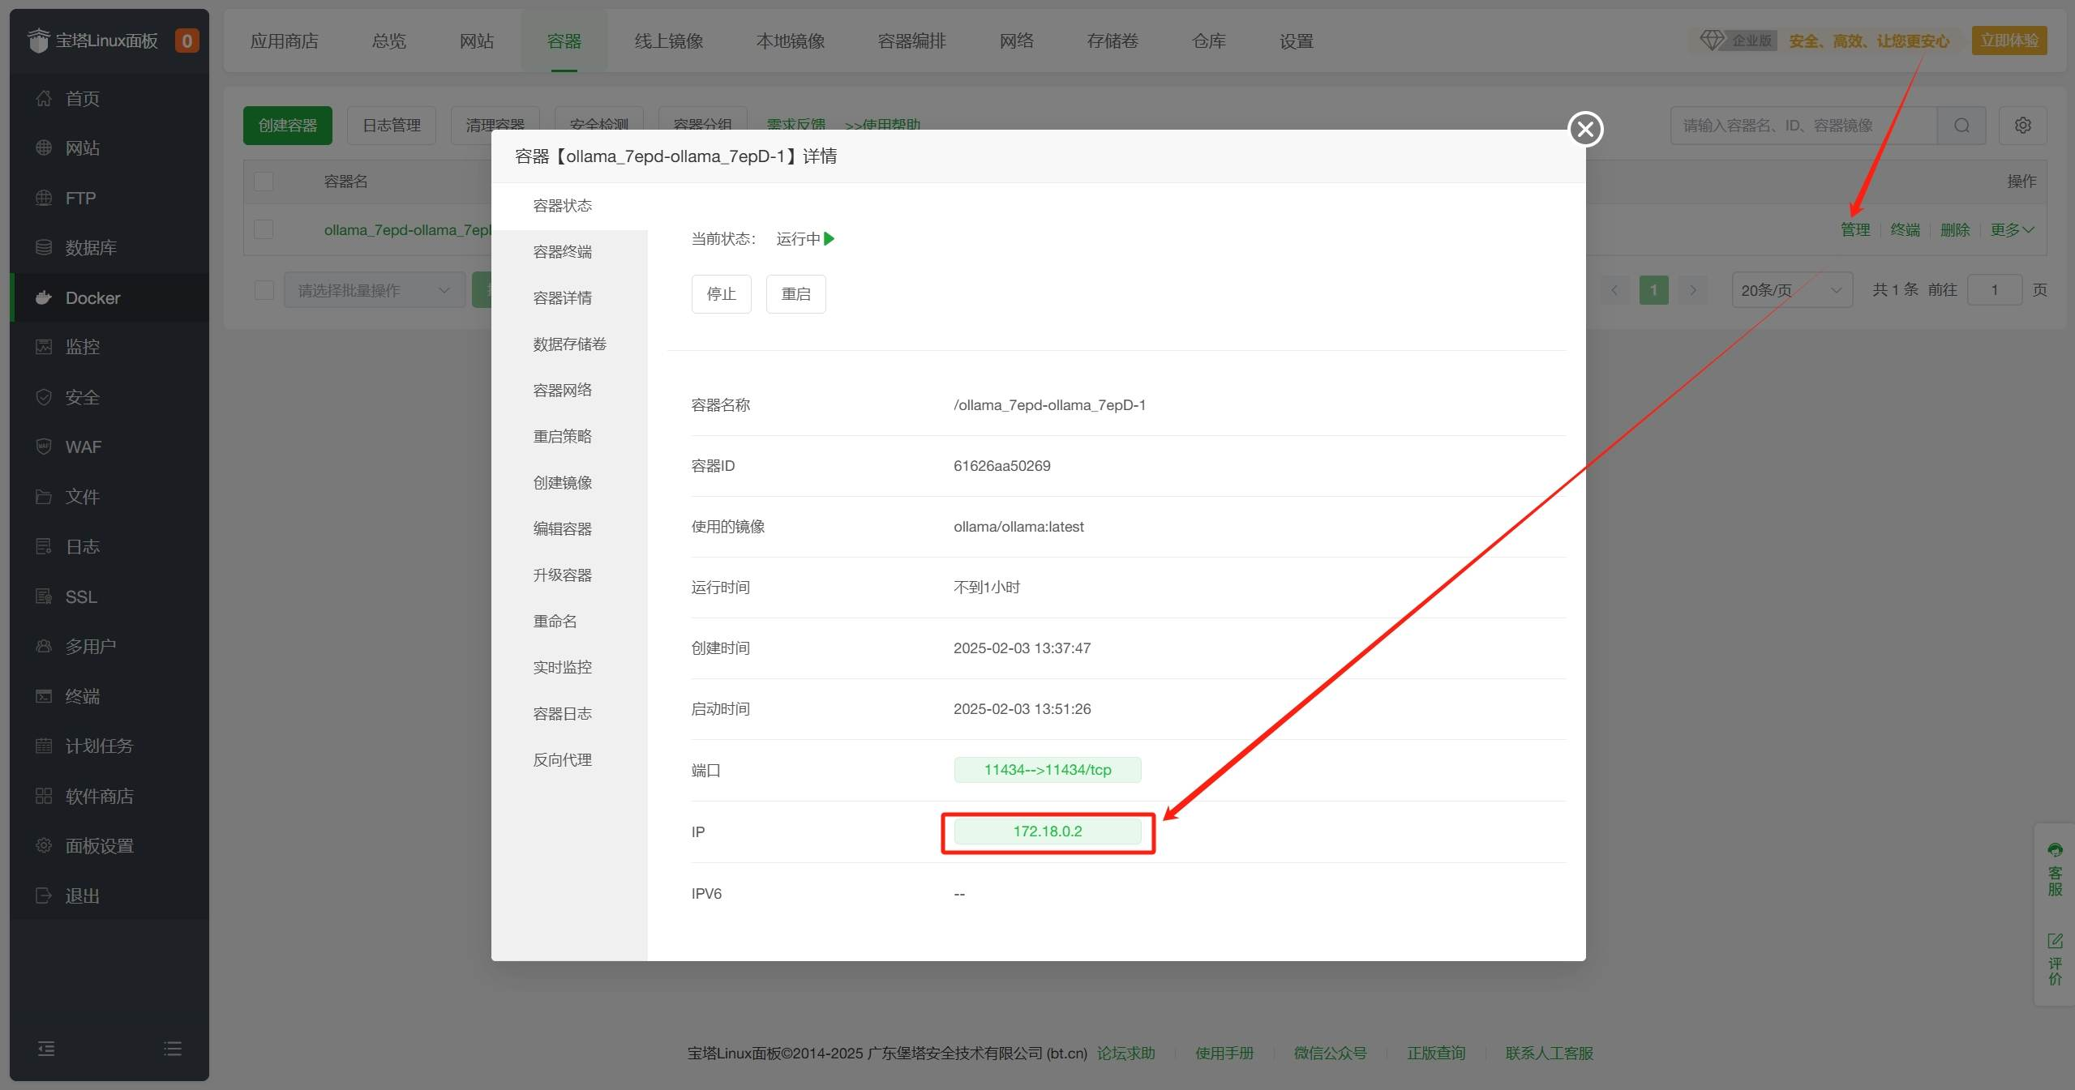Check the ollama_7epd container row checkbox

[264, 229]
